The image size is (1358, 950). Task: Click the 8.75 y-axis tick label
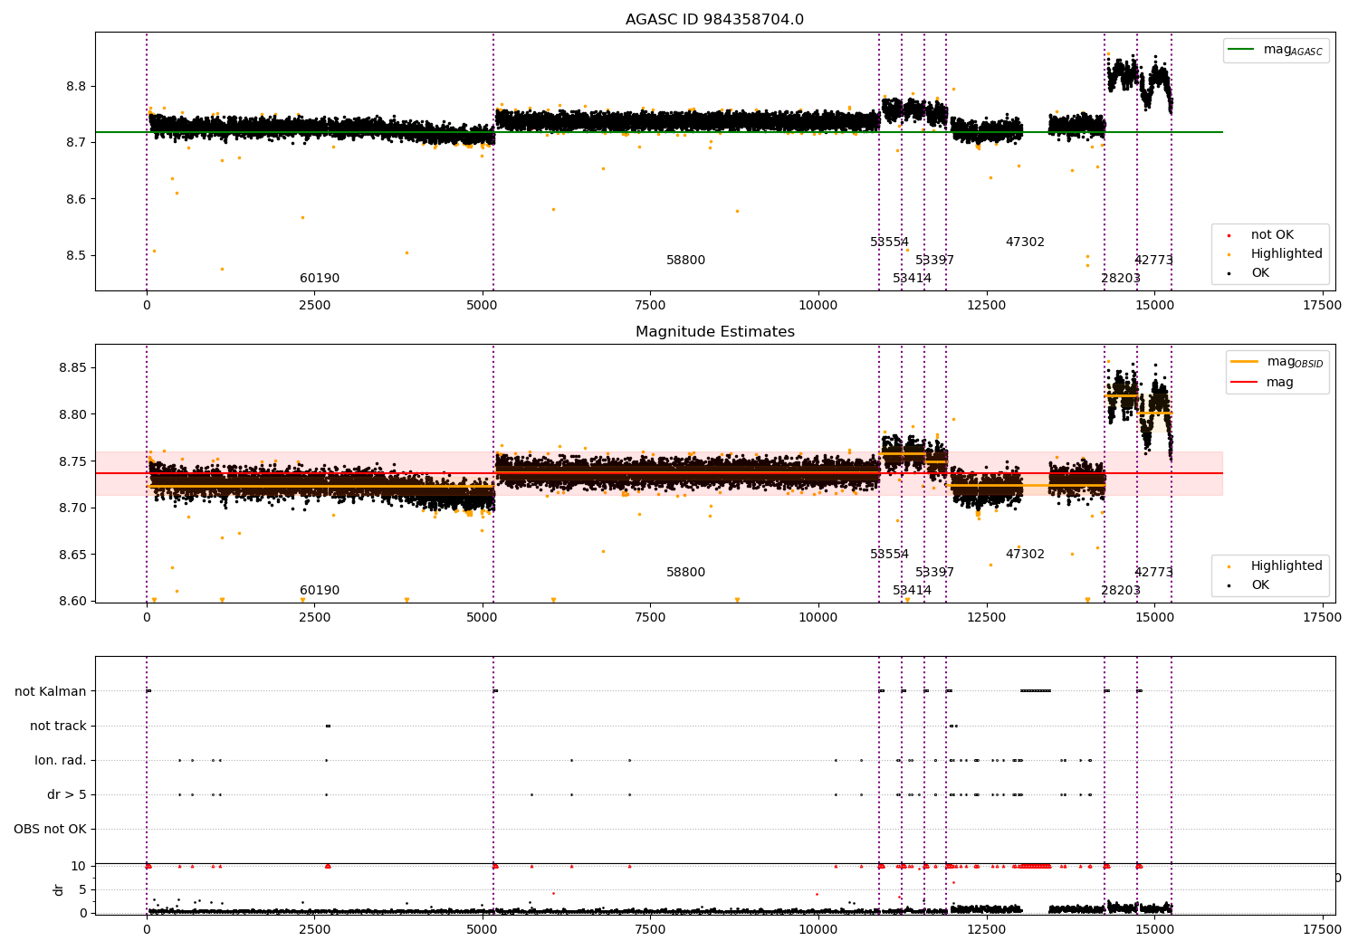point(72,461)
